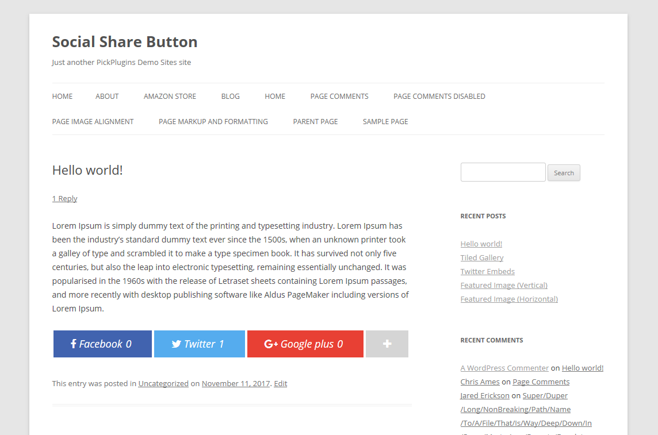This screenshot has height=435, width=658.
Task: Click the Edit post link
Action: pos(280,383)
